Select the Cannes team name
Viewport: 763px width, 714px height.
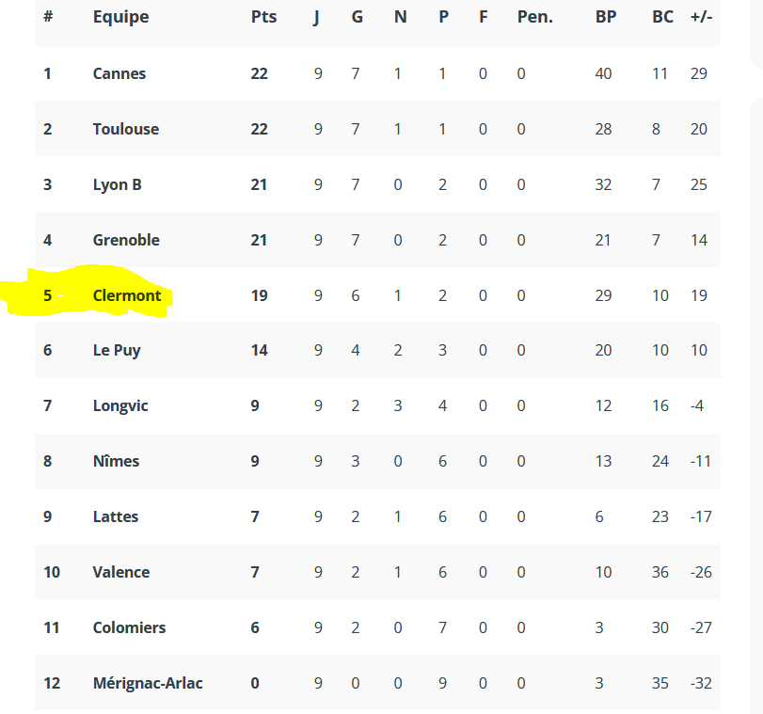119,73
